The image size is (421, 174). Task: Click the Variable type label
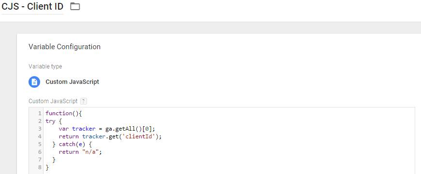(x=45, y=67)
